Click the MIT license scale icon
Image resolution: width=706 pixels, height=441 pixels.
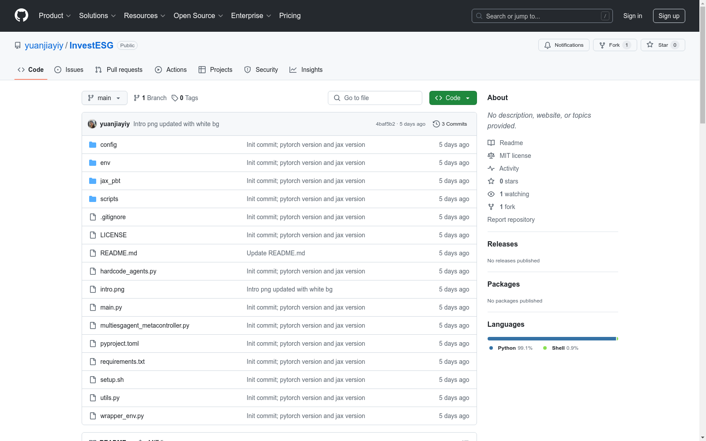pos(491,156)
